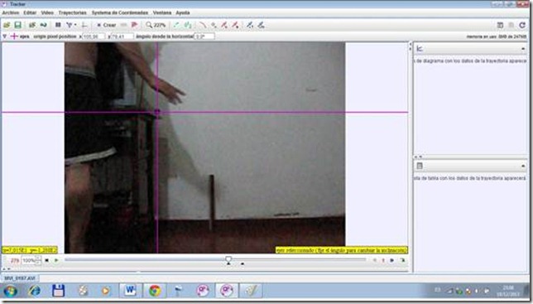
Task: Toggle the loop playback button
Action: point(402,260)
